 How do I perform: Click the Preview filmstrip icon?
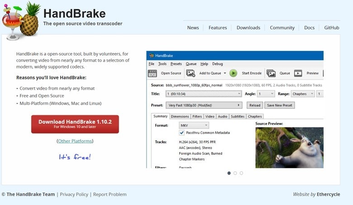298,73
